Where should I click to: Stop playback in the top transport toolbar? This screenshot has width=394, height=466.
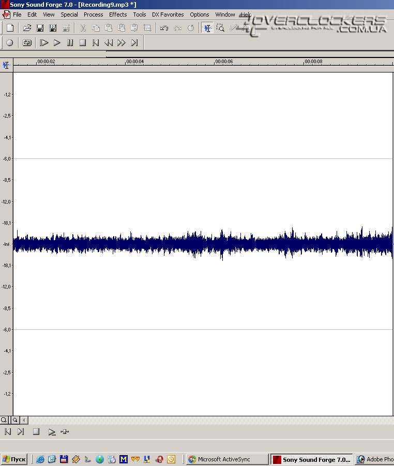point(83,43)
